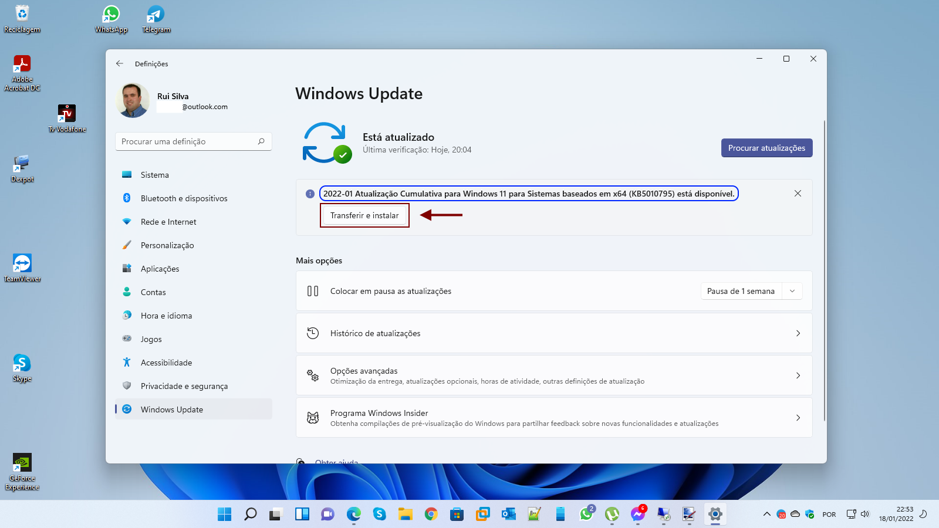Click the Windows Start button
Screen dimensions: 939x528
pos(224,515)
